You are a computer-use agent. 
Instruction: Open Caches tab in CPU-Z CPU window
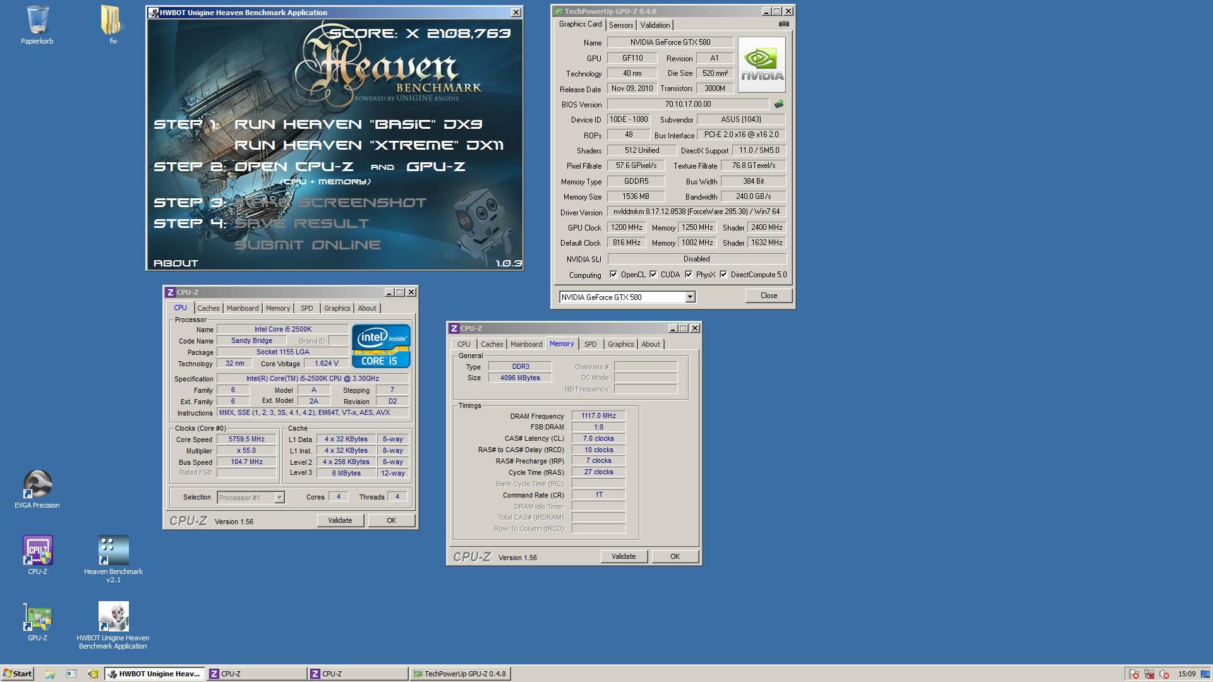pos(208,308)
